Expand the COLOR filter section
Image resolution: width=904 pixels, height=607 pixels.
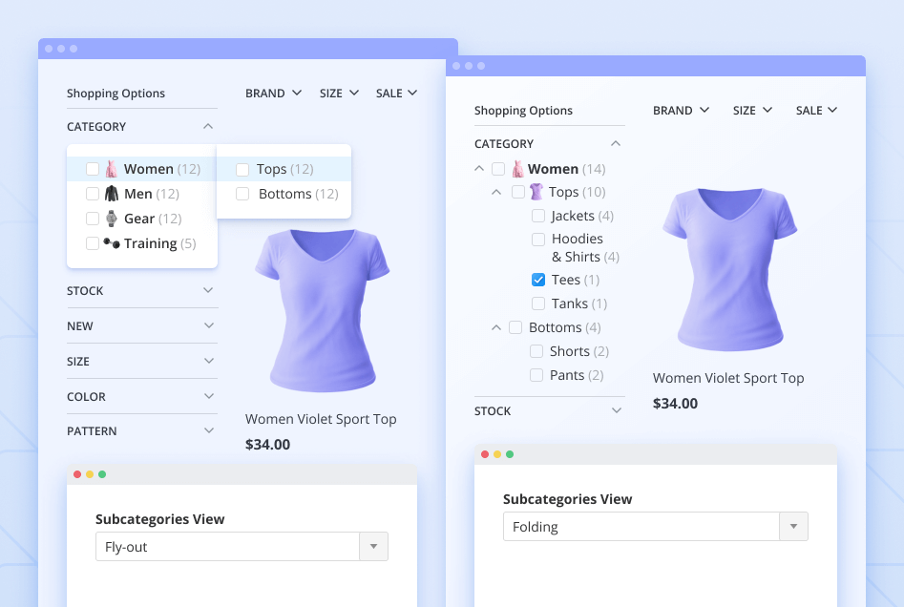[209, 396]
